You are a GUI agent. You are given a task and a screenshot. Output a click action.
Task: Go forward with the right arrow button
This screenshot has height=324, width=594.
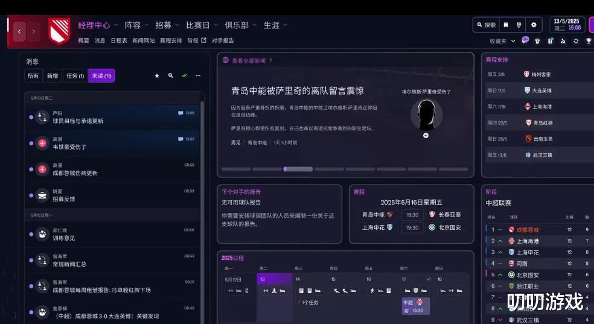[x=34, y=32]
